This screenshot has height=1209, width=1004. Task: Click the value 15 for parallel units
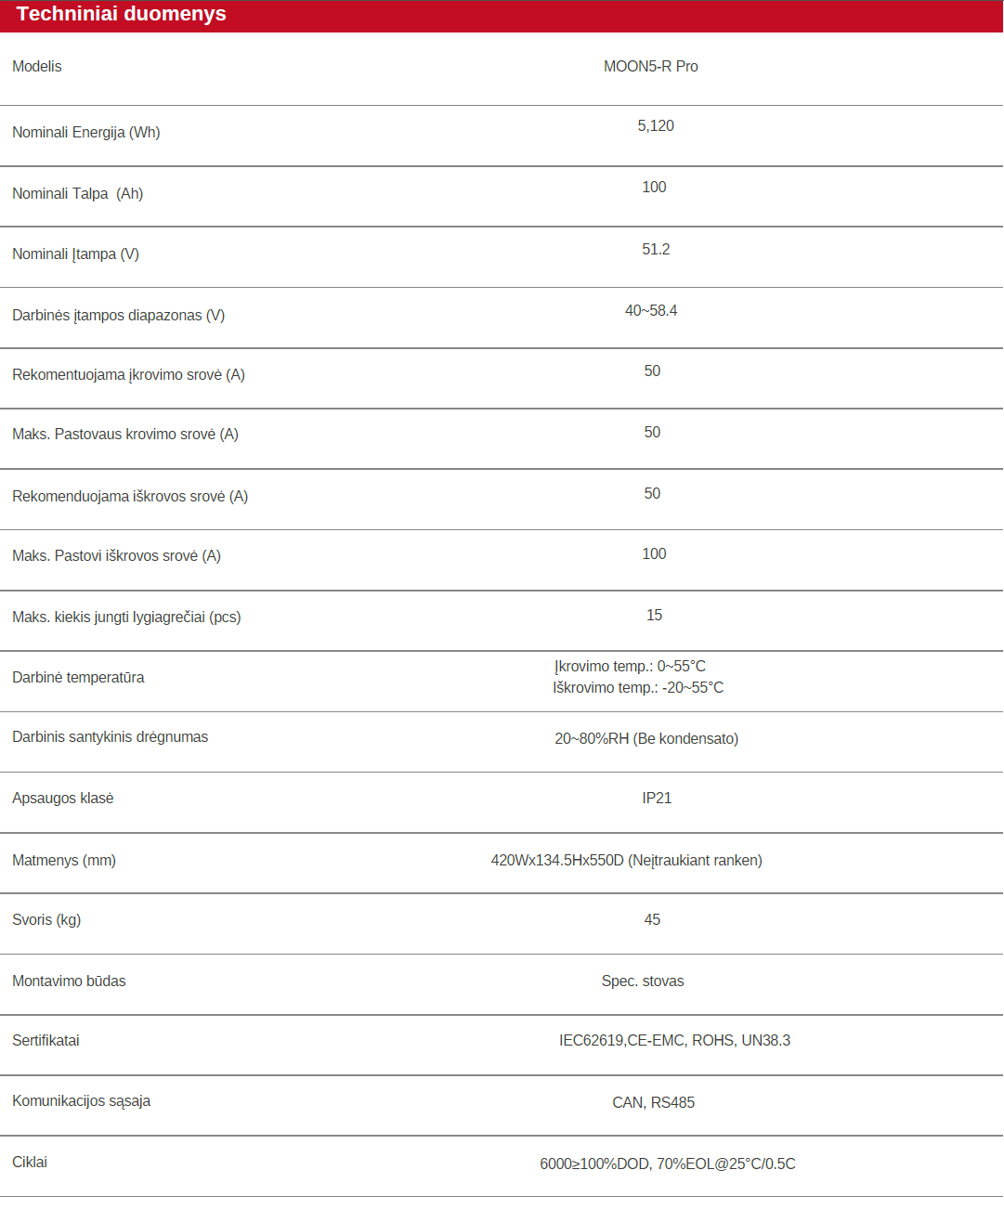654,616
